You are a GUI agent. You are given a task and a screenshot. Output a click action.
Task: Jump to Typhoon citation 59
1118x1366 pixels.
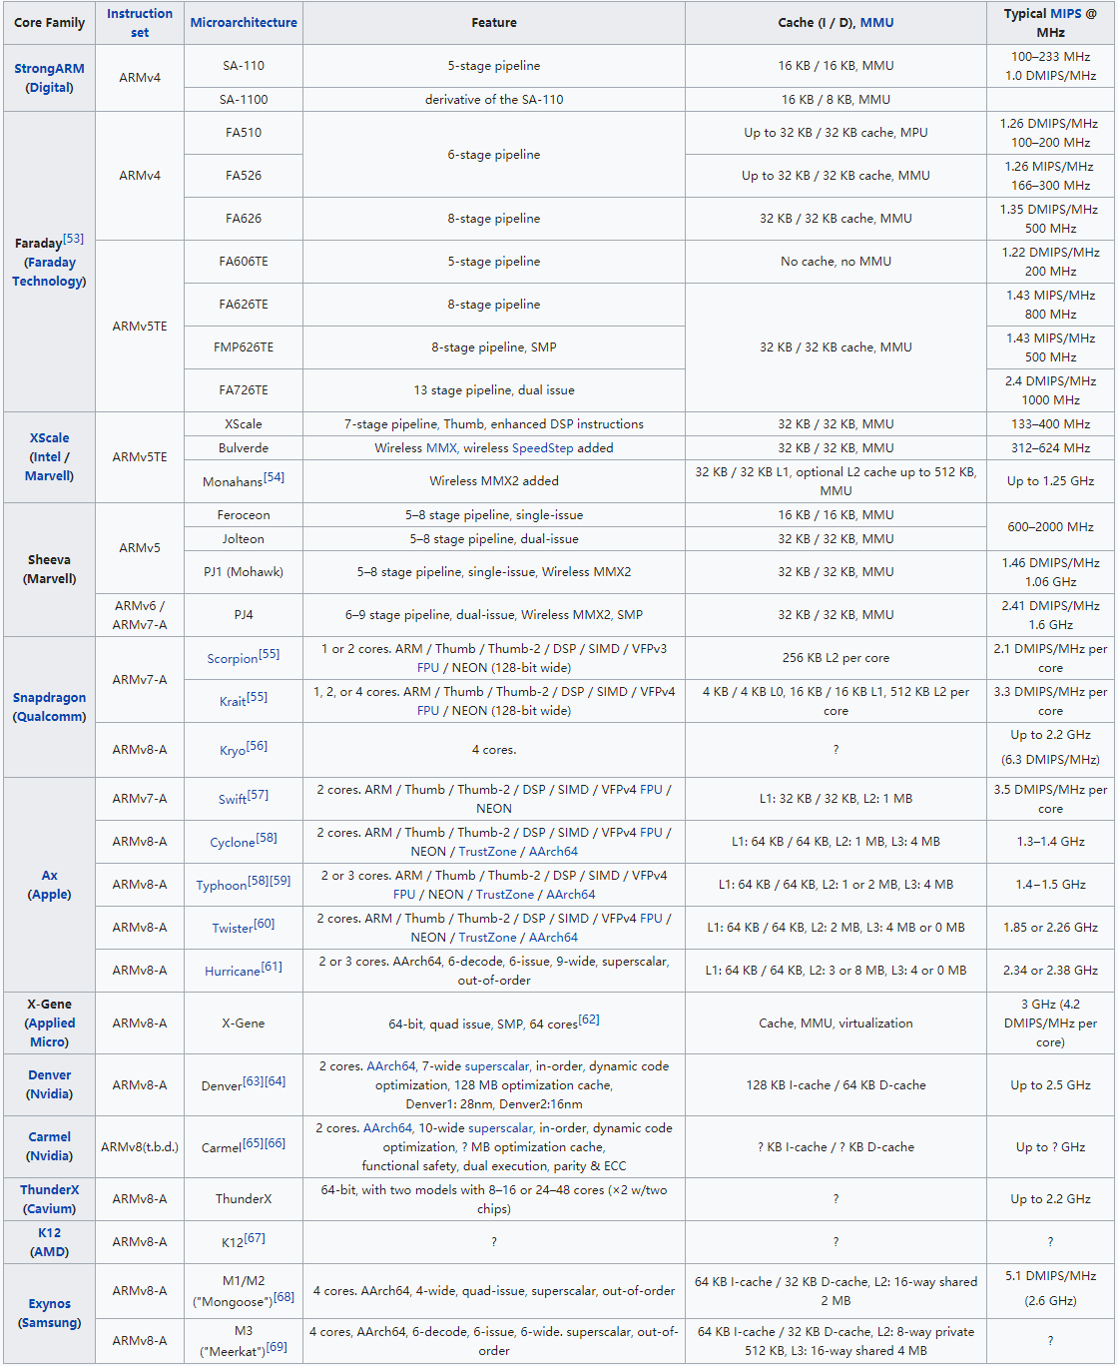point(280,881)
